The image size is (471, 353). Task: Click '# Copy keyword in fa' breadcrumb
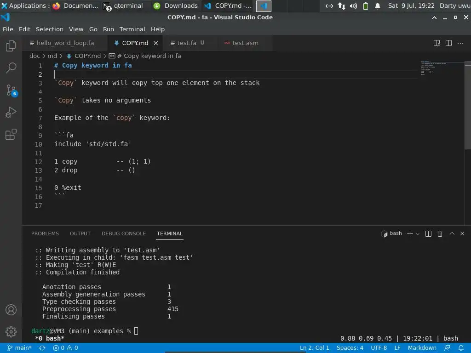145,56
